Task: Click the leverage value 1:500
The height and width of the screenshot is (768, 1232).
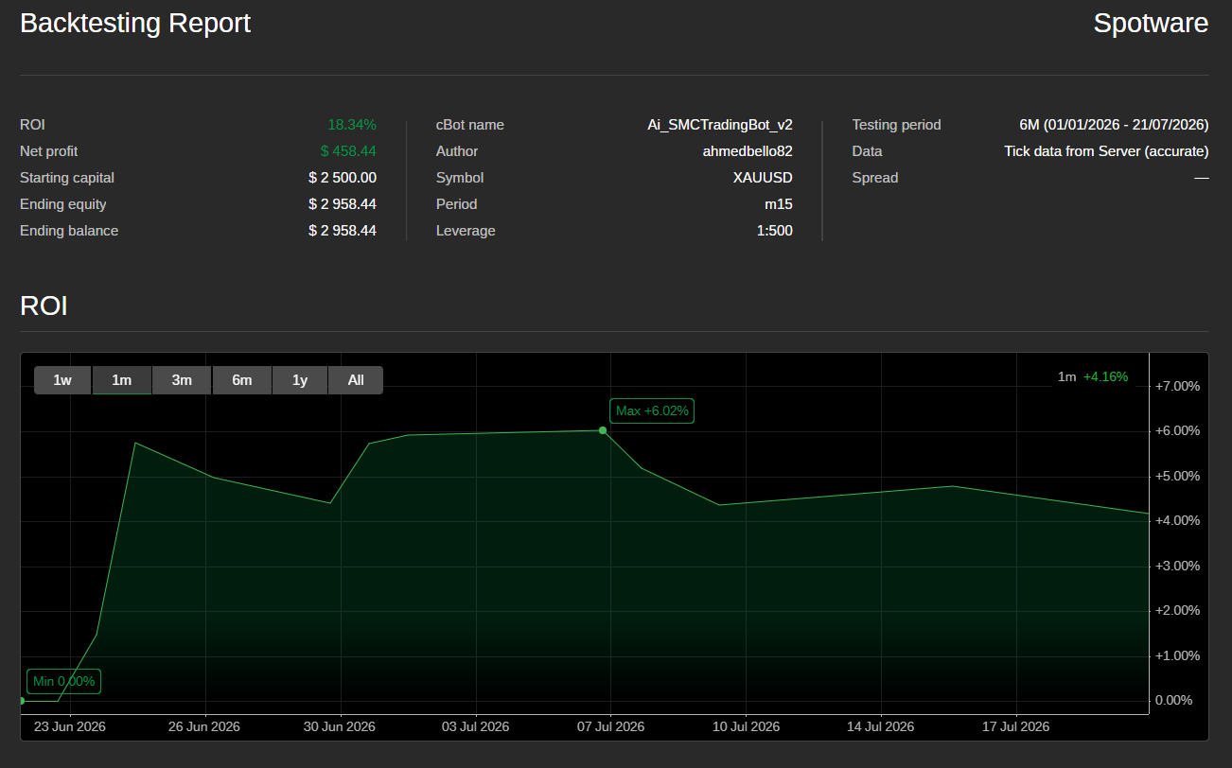Action: [x=775, y=231]
